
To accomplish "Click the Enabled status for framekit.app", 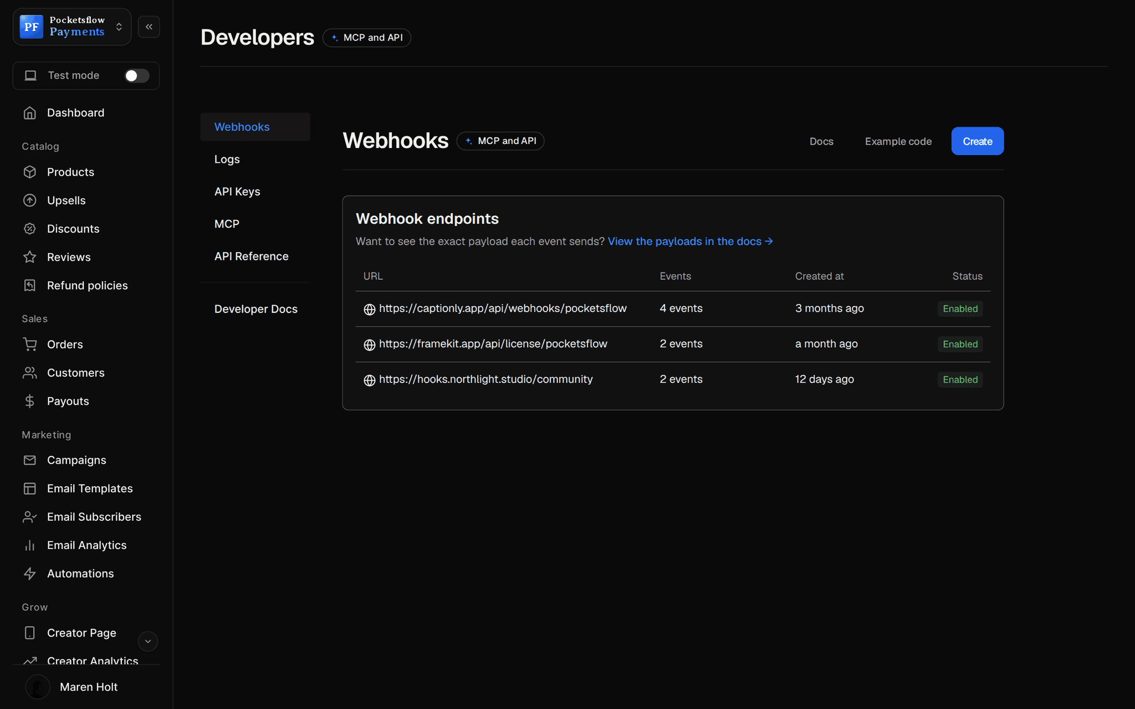I will coord(960,345).
